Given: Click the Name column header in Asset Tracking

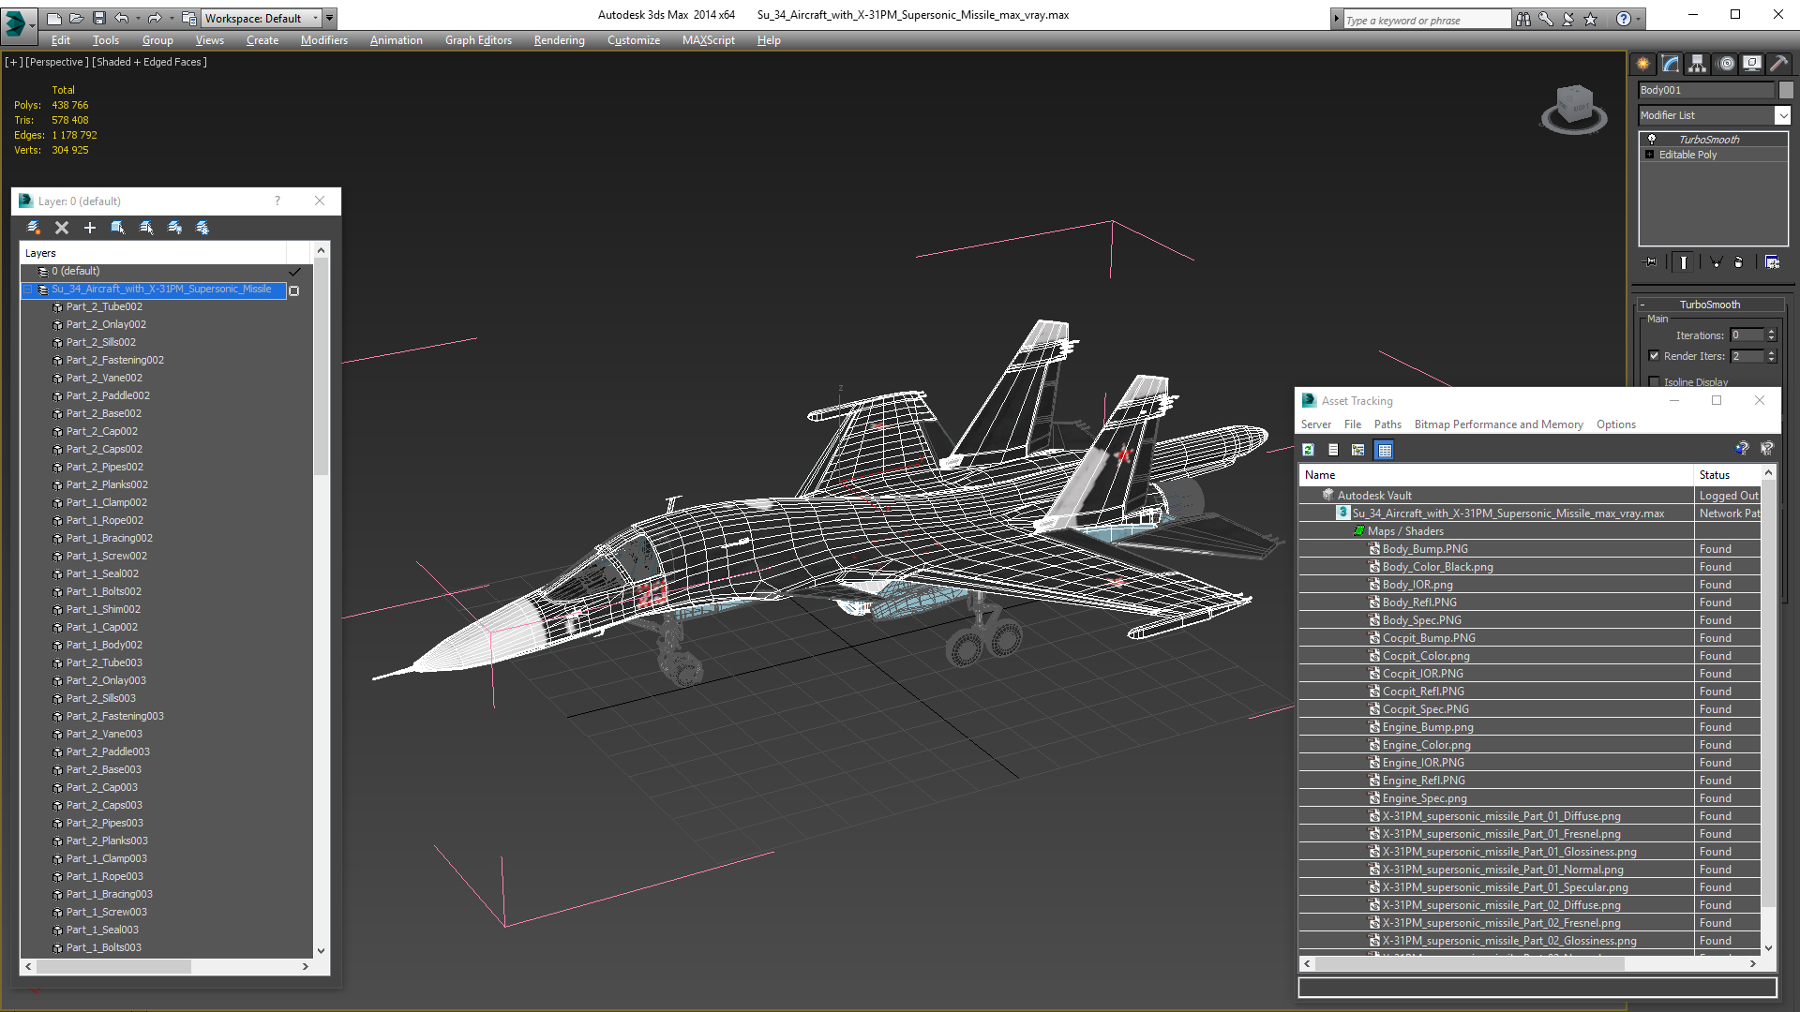Looking at the screenshot, I should click(x=1496, y=475).
